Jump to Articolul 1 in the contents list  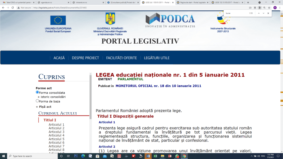coord(56,124)
